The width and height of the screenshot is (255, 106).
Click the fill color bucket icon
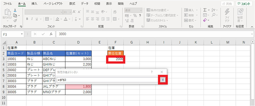click(x=57, y=19)
